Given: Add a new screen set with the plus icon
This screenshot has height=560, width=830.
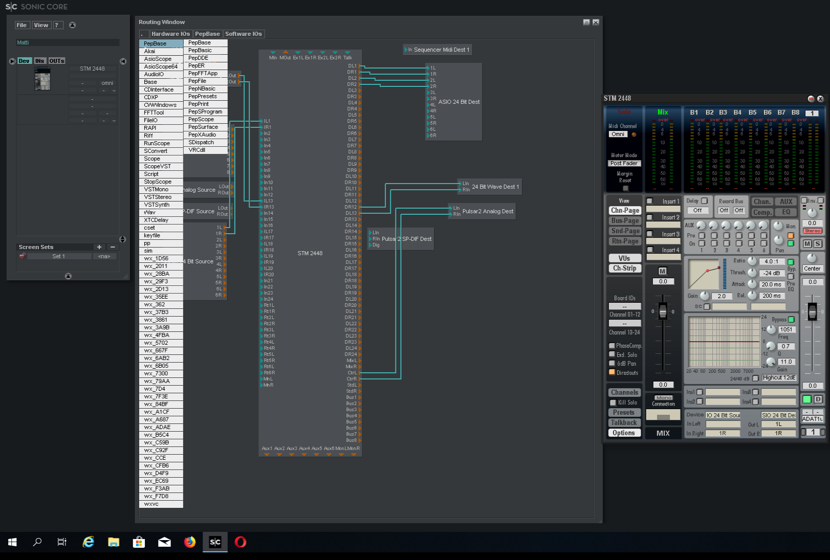Looking at the screenshot, I should coord(99,247).
